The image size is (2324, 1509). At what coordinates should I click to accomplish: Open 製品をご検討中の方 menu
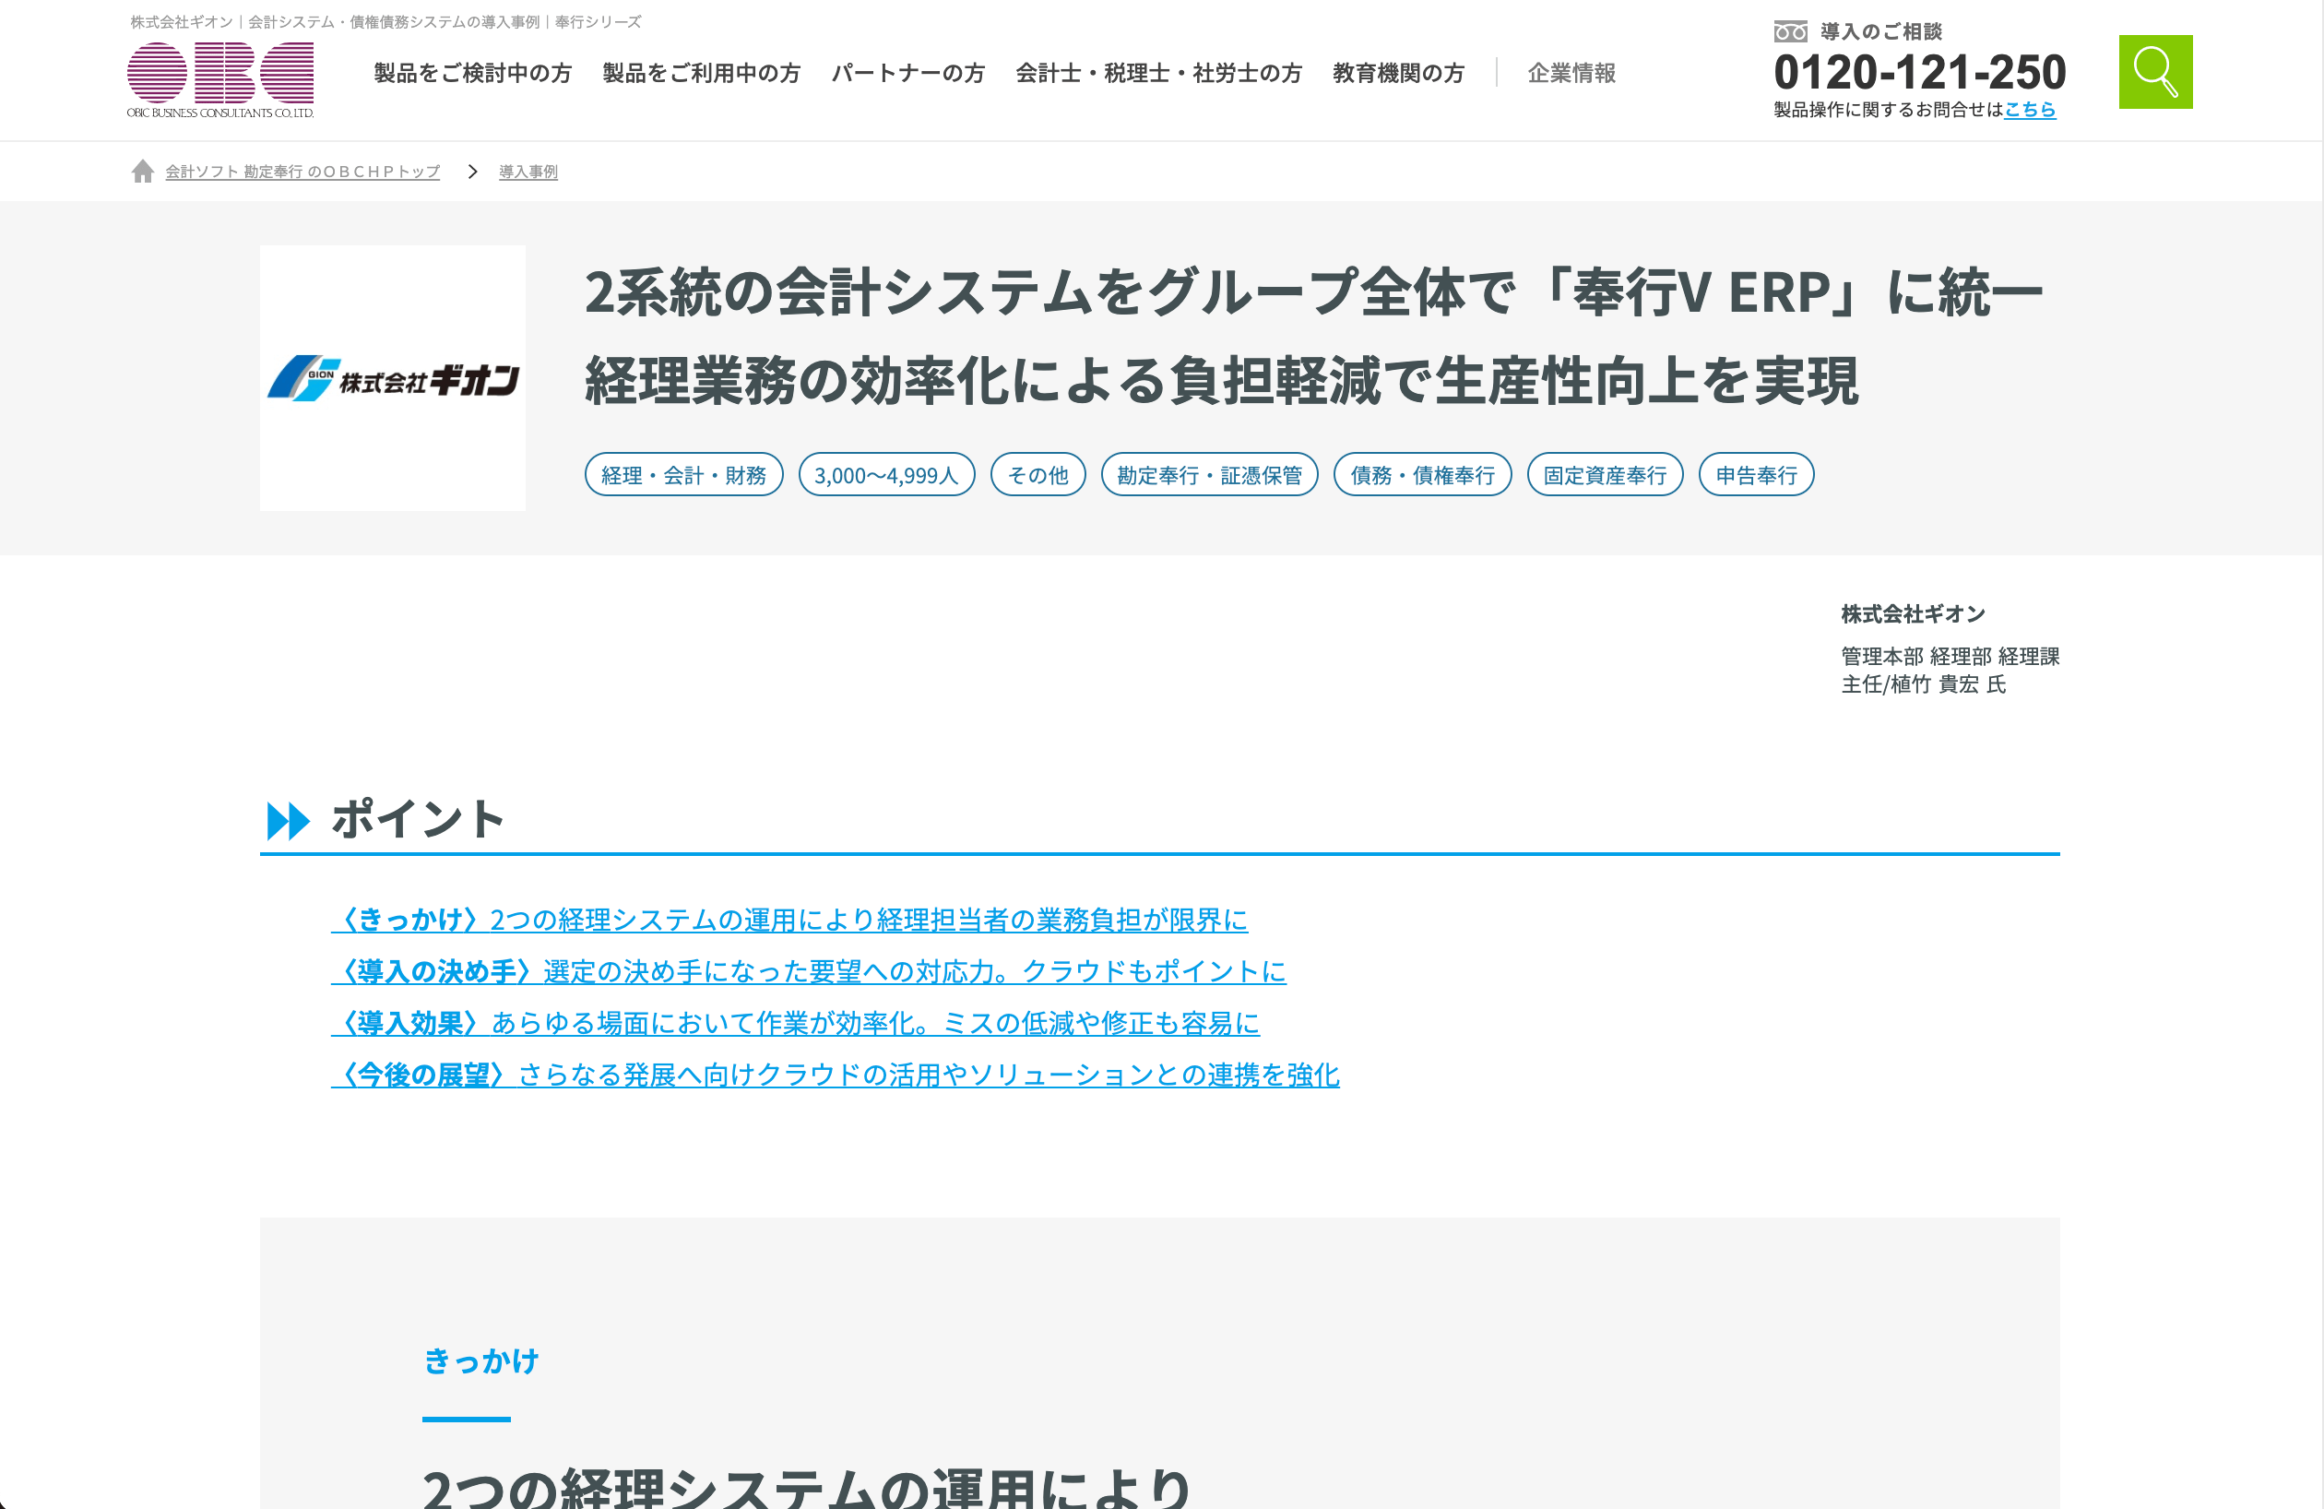(x=472, y=73)
